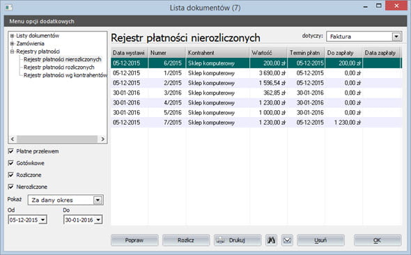This screenshot has width=411, height=255.
Task: Toggle the Gotówkowe checkbox
Action: click(10, 163)
